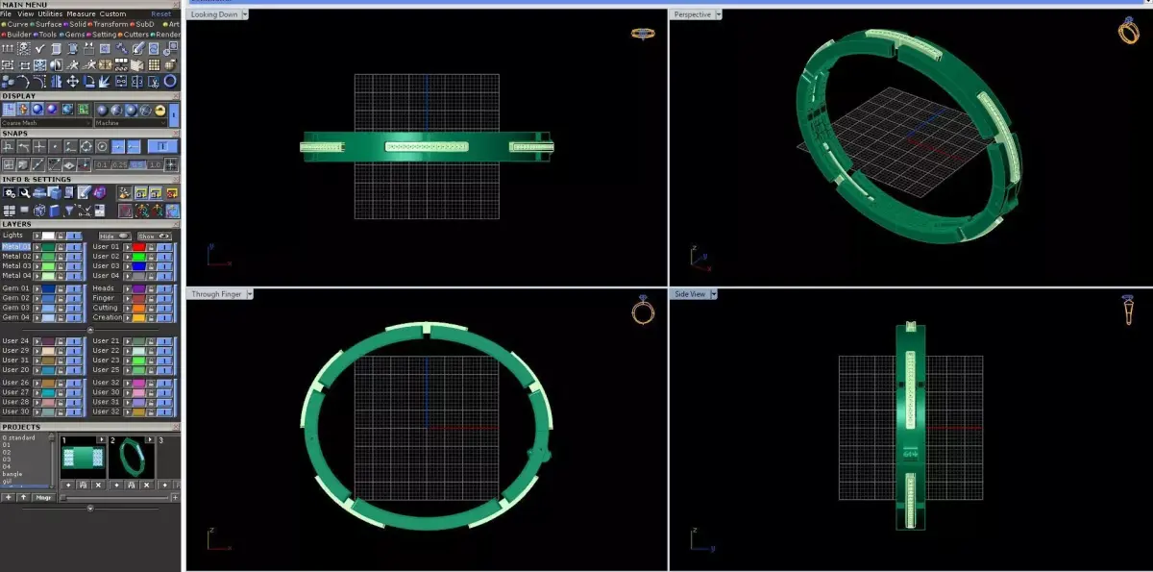
Task: Click the X delete icon under thumbnail 2
Action: coord(146,485)
